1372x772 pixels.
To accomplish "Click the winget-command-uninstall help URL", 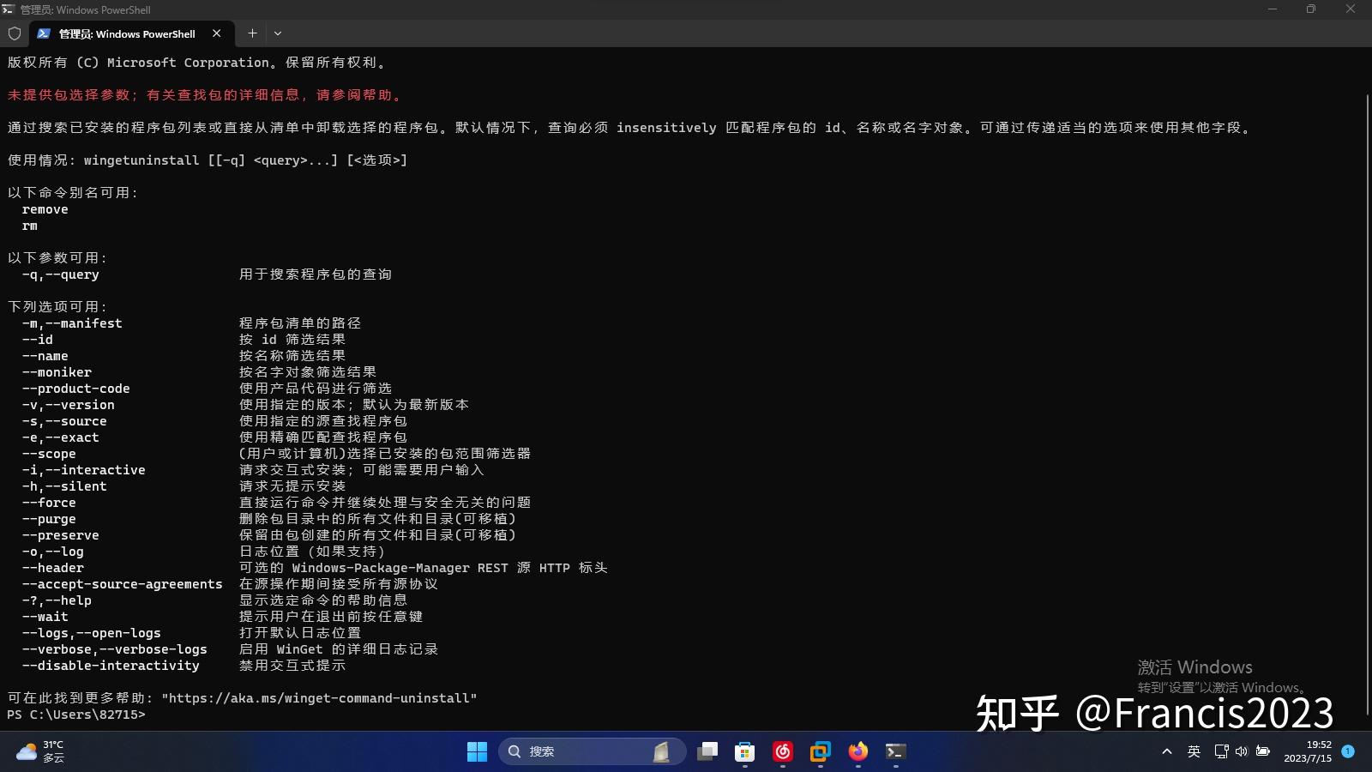I will [x=319, y=698].
